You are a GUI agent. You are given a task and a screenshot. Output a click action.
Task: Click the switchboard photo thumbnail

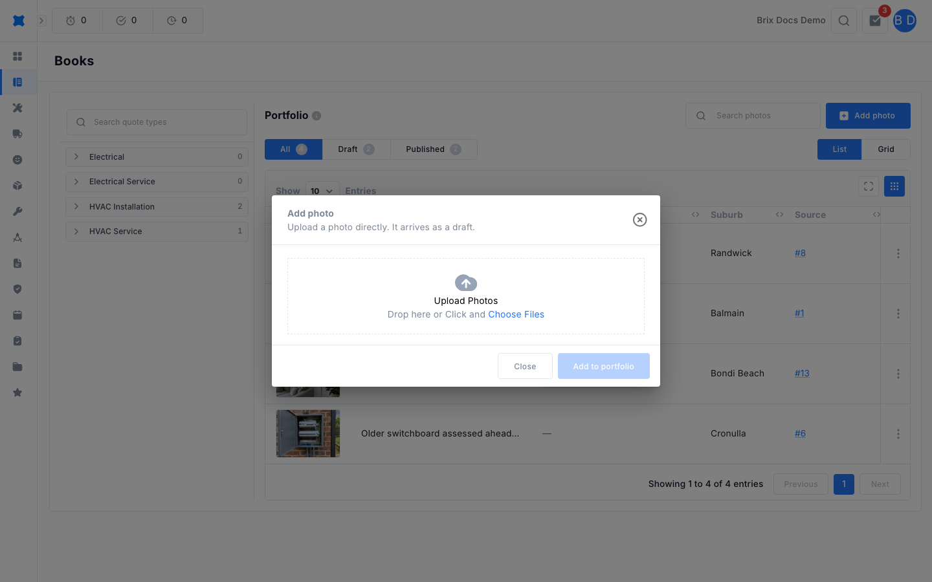point(308,433)
